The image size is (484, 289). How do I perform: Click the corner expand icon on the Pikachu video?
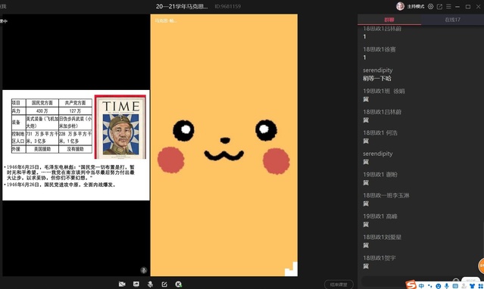291,269
